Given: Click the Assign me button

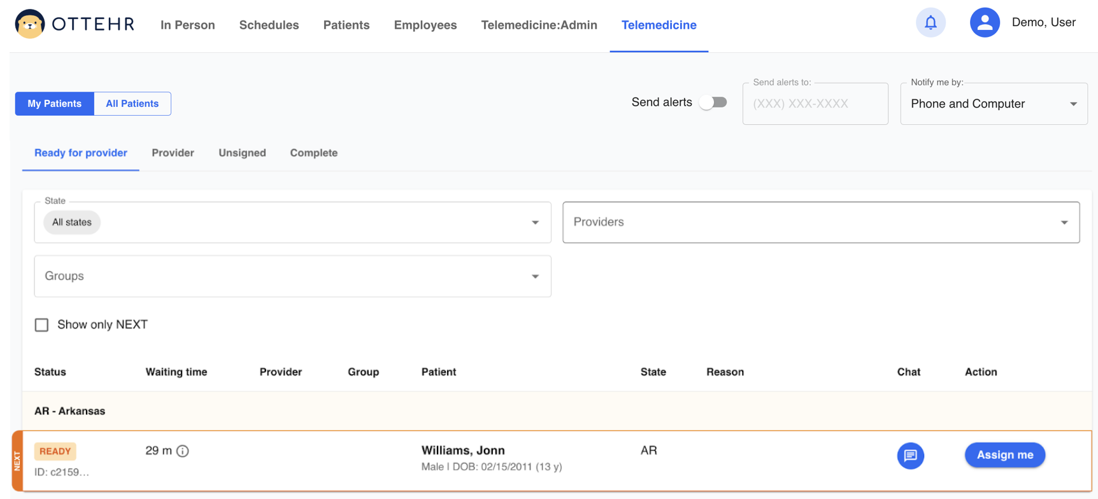Looking at the screenshot, I should tap(1004, 455).
